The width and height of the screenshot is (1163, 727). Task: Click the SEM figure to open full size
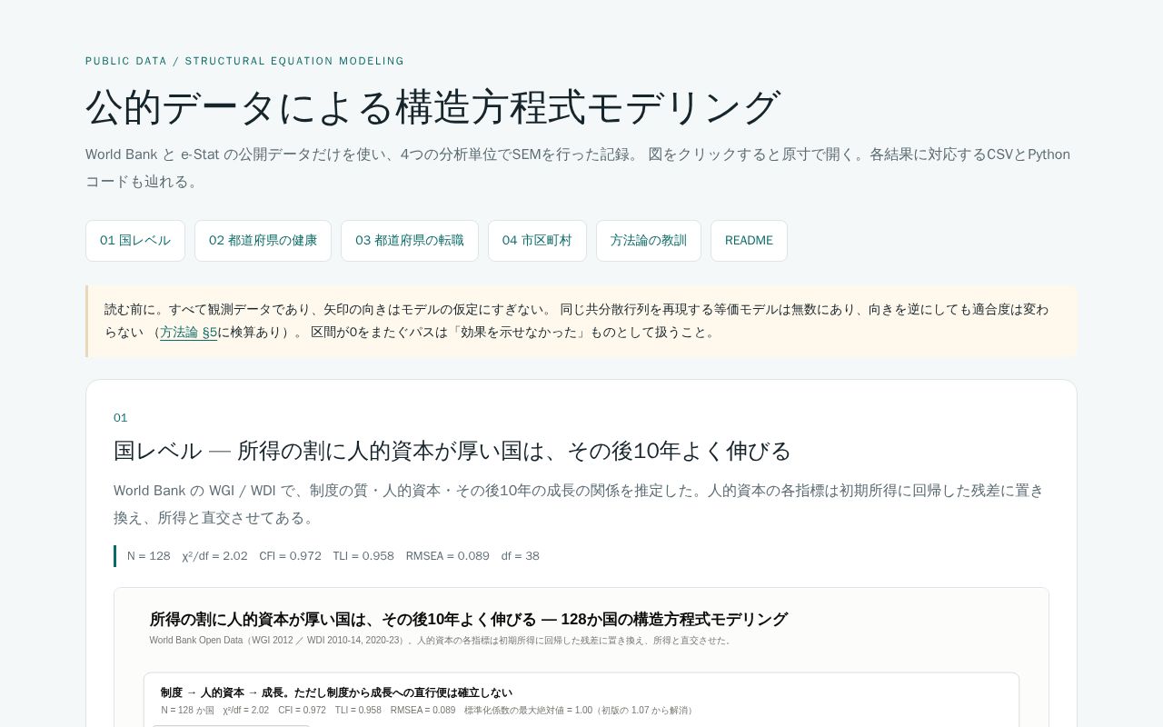(581, 658)
